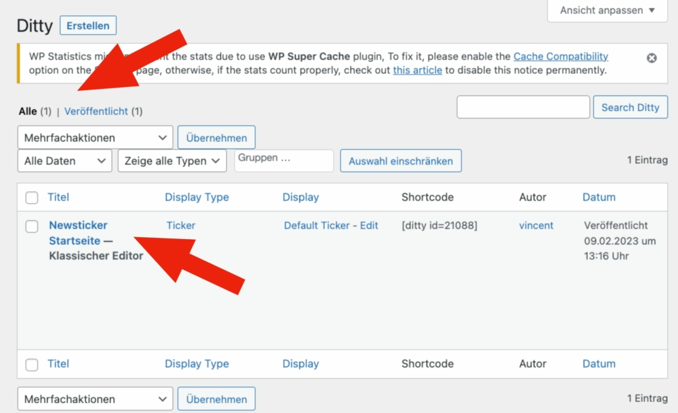The image size is (678, 413).
Task: Check the select-all checkbox in table footer
Action: (32, 364)
